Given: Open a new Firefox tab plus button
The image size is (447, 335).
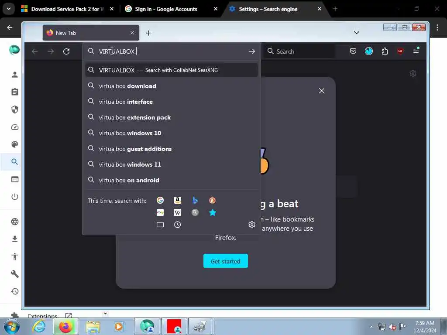Looking at the screenshot, I should coord(148,33).
